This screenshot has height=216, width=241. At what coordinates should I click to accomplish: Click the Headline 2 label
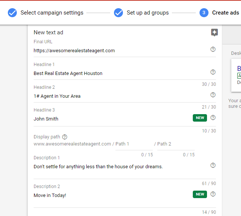tap(44, 87)
